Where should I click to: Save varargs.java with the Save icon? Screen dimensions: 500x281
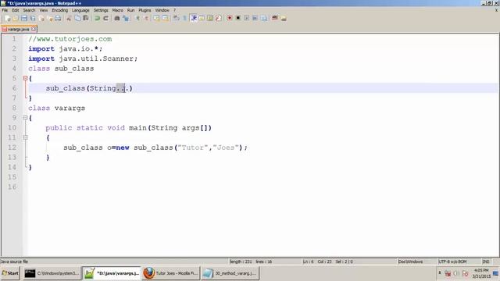(24, 18)
